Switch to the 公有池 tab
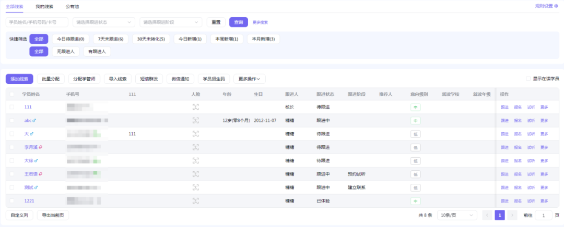This screenshot has width=564, height=227. pyautogui.click(x=73, y=6)
